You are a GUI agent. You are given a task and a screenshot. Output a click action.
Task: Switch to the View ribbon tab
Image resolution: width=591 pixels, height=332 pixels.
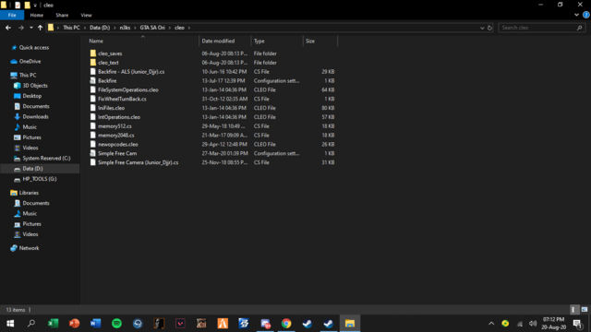86,15
